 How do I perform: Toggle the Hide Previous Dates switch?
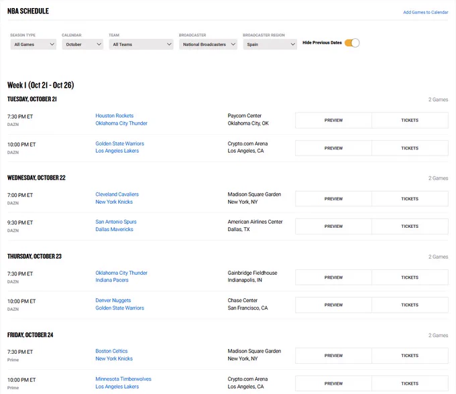point(352,43)
